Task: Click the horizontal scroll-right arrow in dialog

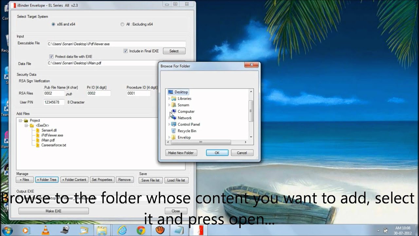Action: click(x=246, y=142)
